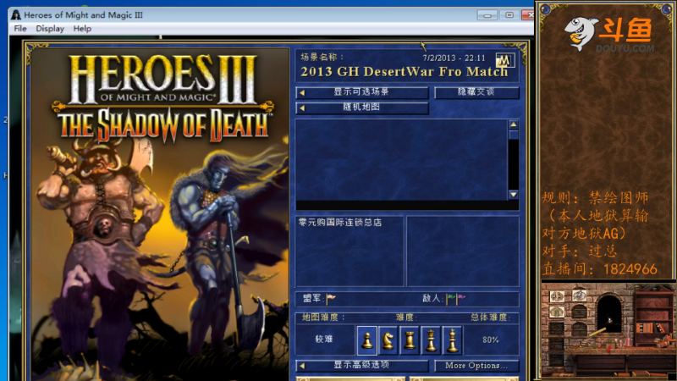The height and width of the screenshot is (381, 677).
Task: Click the player name 零元购国际连锁总店
Action: point(340,223)
